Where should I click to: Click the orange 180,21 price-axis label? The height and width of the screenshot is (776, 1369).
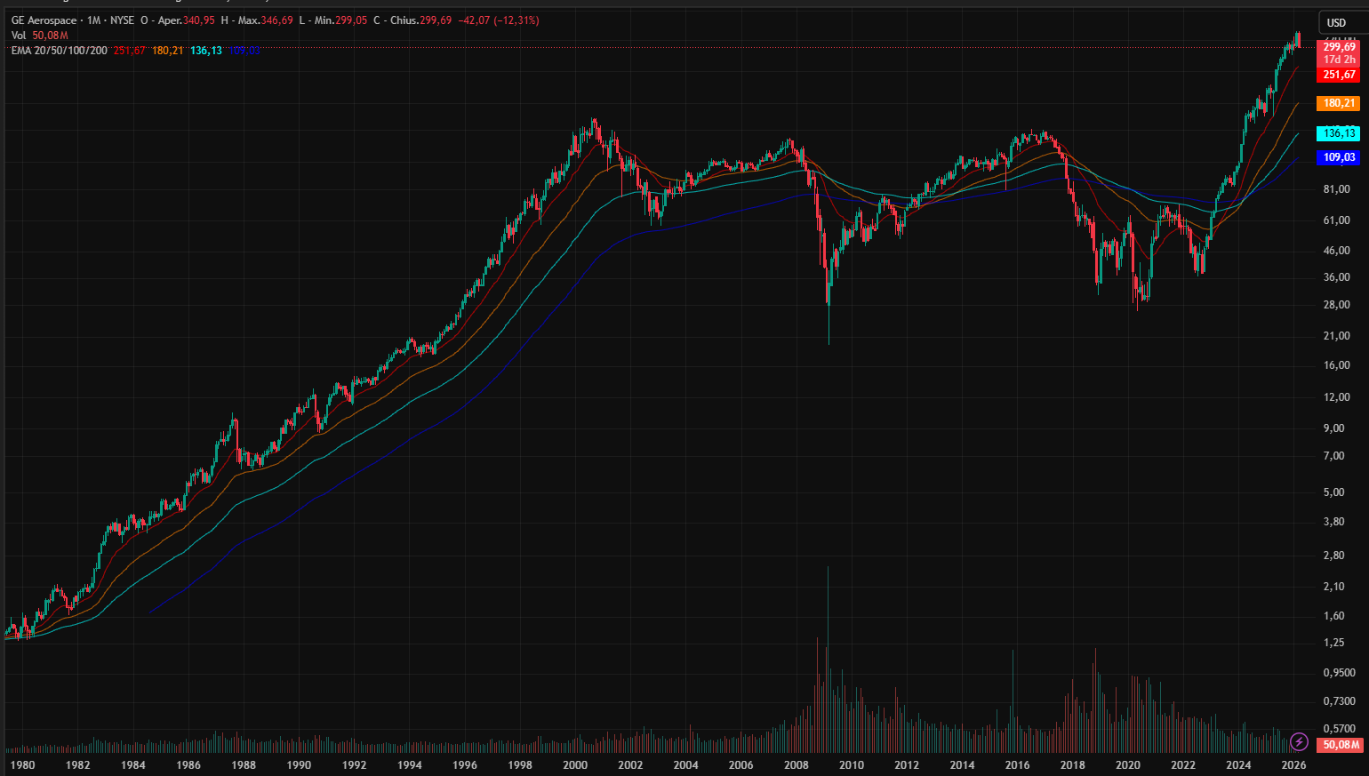coord(1339,104)
